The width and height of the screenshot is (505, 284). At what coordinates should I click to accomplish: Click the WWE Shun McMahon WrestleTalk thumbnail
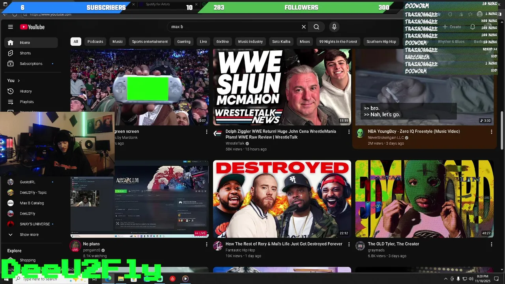click(x=282, y=87)
